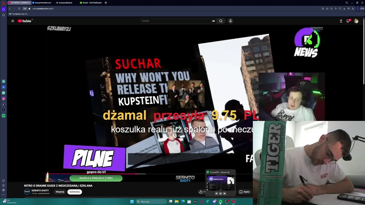
Task: Open the Spotify window preview thumbnail
Action: [x=221, y=183]
